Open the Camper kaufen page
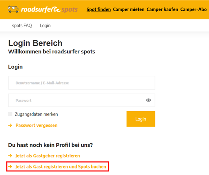 pos(162,9)
